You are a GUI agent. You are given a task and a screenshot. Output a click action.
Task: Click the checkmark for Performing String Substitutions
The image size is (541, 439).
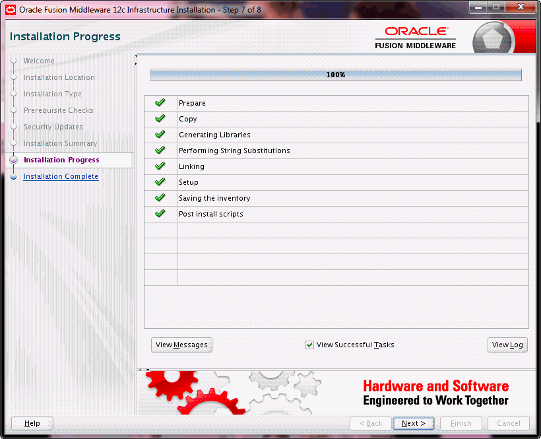(160, 150)
